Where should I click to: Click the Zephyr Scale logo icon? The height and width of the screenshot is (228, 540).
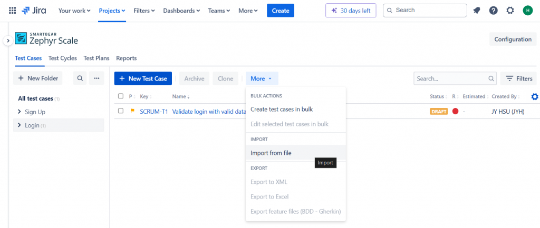click(21, 38)
